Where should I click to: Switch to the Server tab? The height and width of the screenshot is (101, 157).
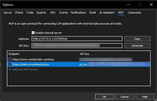point(8,13)
